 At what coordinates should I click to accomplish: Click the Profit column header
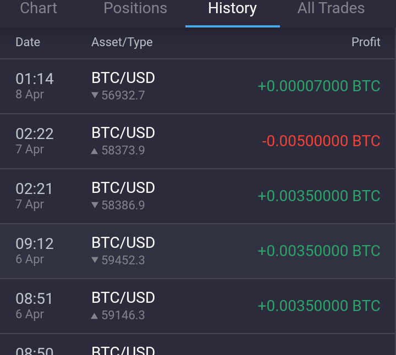(366, 42)
